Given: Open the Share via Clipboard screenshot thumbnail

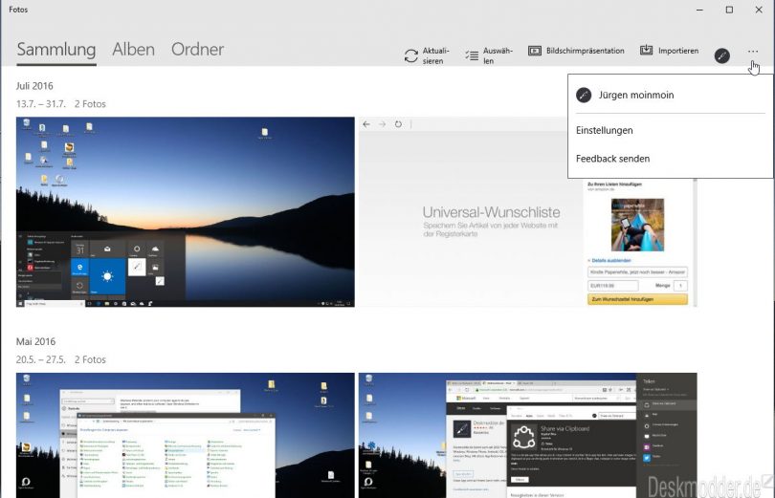Looking at the screenshot, I should pos(527,435).
